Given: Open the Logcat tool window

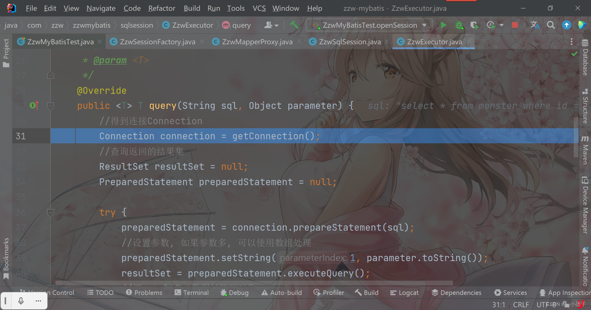Looking at the screenshot, I should point(404,292).
